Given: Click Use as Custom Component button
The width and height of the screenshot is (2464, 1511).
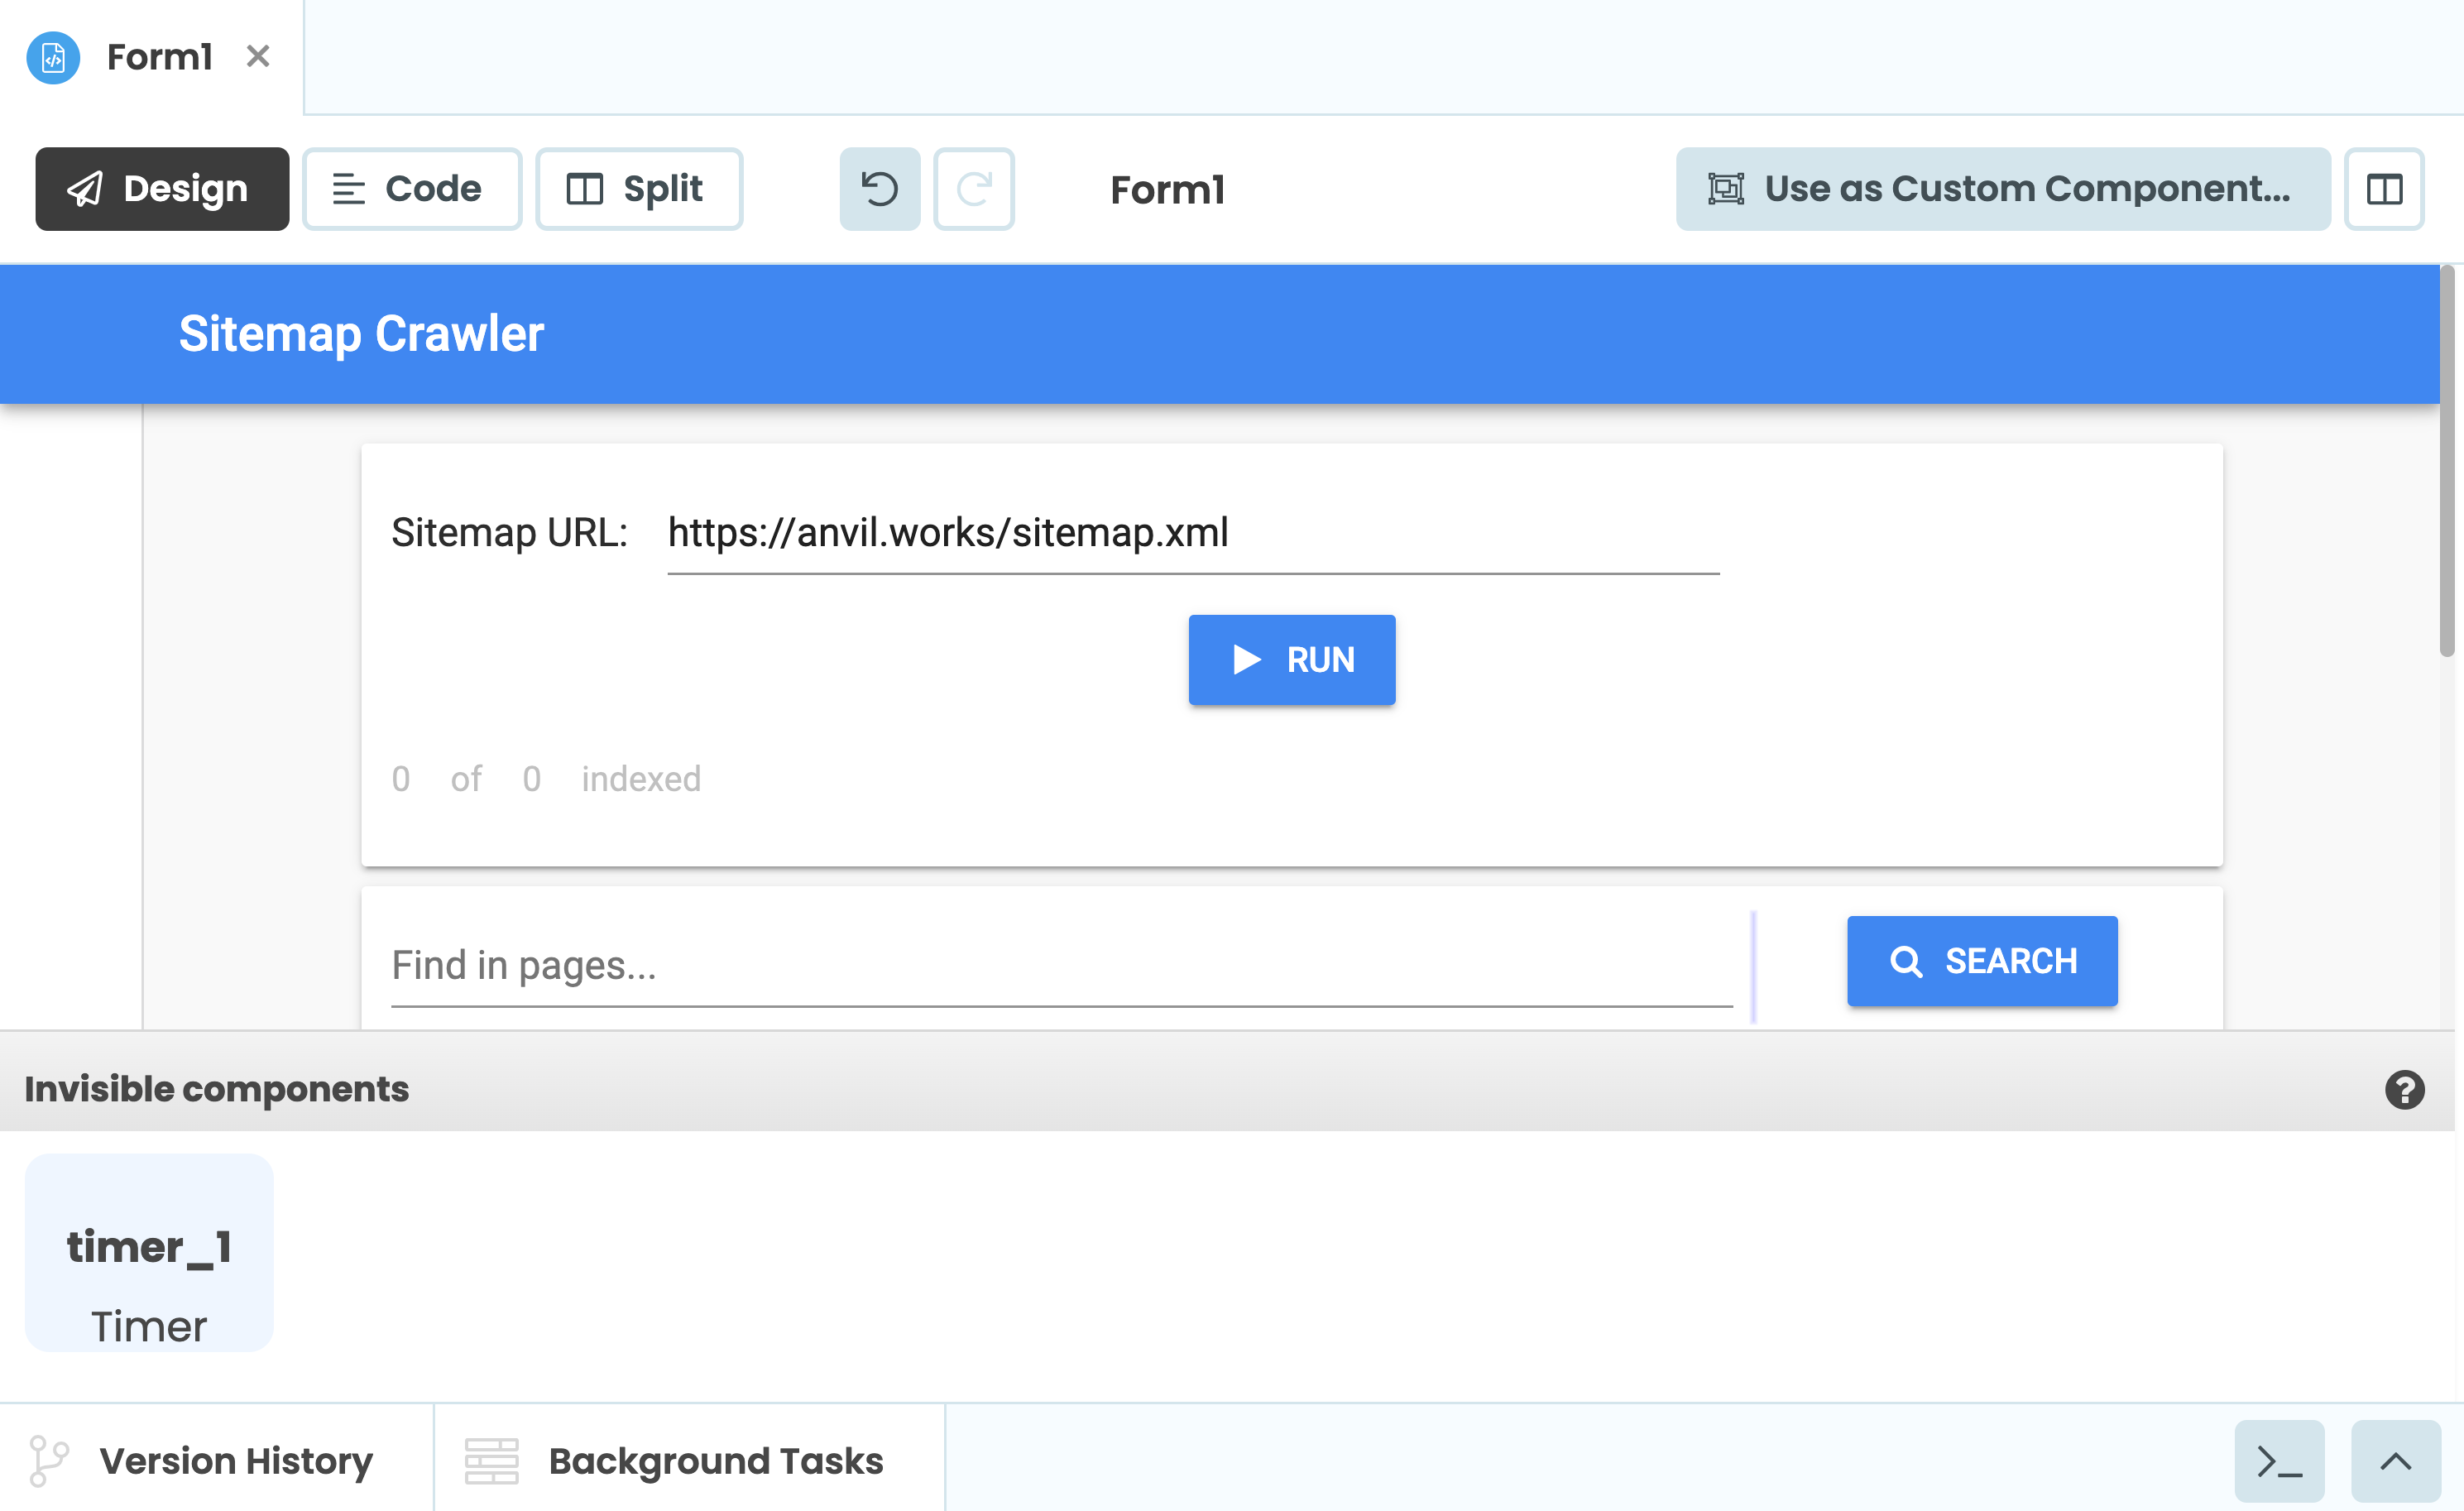Looking at the screenshot, I should tap(2002, 189).
